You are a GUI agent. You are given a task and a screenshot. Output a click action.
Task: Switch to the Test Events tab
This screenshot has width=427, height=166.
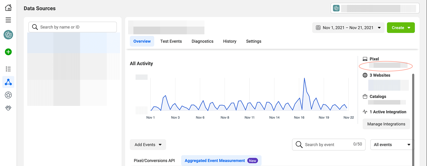coord(171,41)
